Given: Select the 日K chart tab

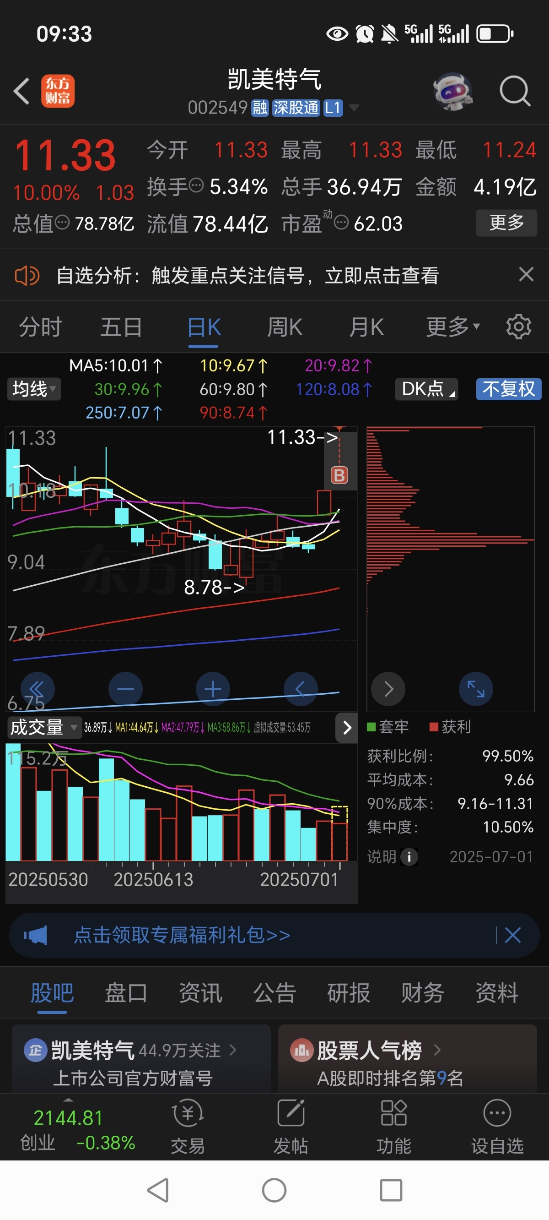Looking at the screenshot, I should coord(204,327).
